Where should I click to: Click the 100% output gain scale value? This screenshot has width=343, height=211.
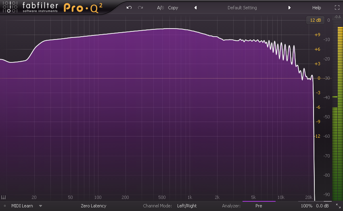click(x=306, y=206)
